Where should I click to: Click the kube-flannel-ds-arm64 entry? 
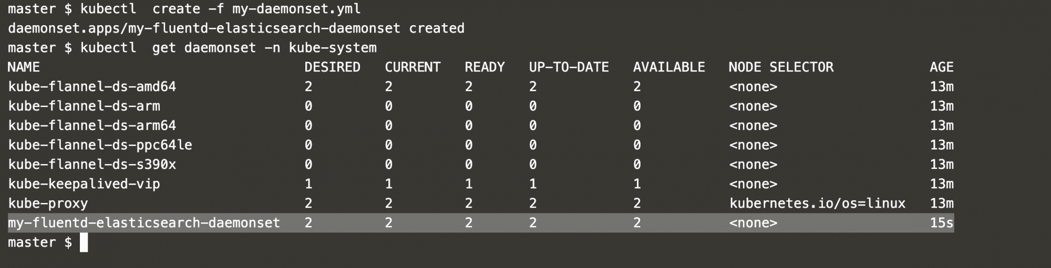point(92,125)
